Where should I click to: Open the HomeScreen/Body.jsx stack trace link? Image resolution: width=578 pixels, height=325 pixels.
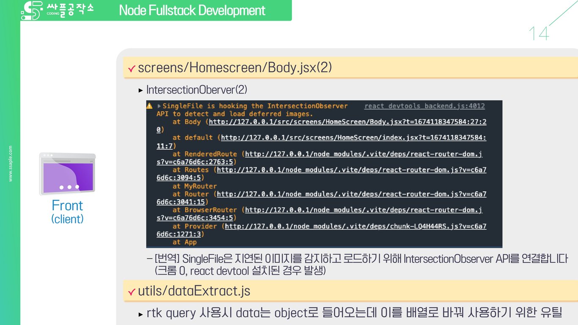point(322,126)
